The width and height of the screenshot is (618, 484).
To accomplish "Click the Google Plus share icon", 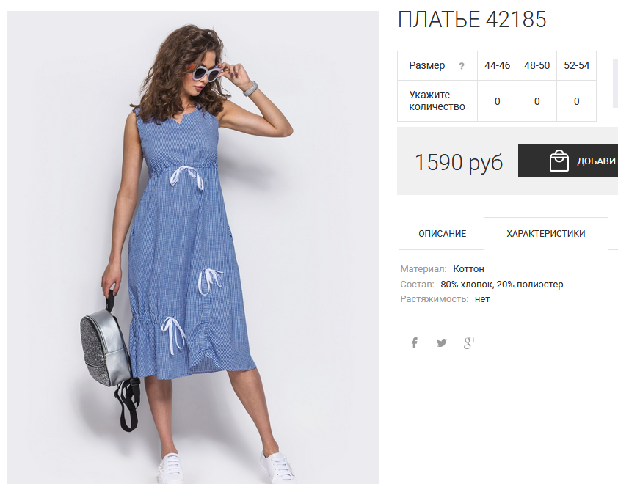I will tap(470, 343).
